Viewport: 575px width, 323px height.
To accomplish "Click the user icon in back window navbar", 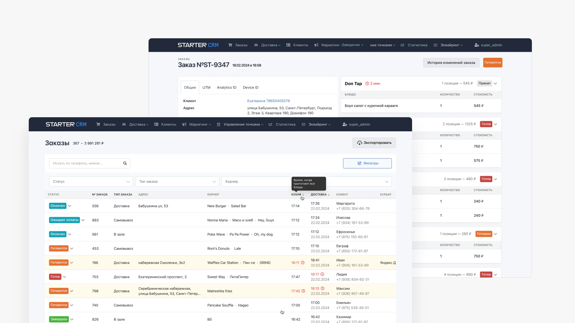I will [477, 45].
